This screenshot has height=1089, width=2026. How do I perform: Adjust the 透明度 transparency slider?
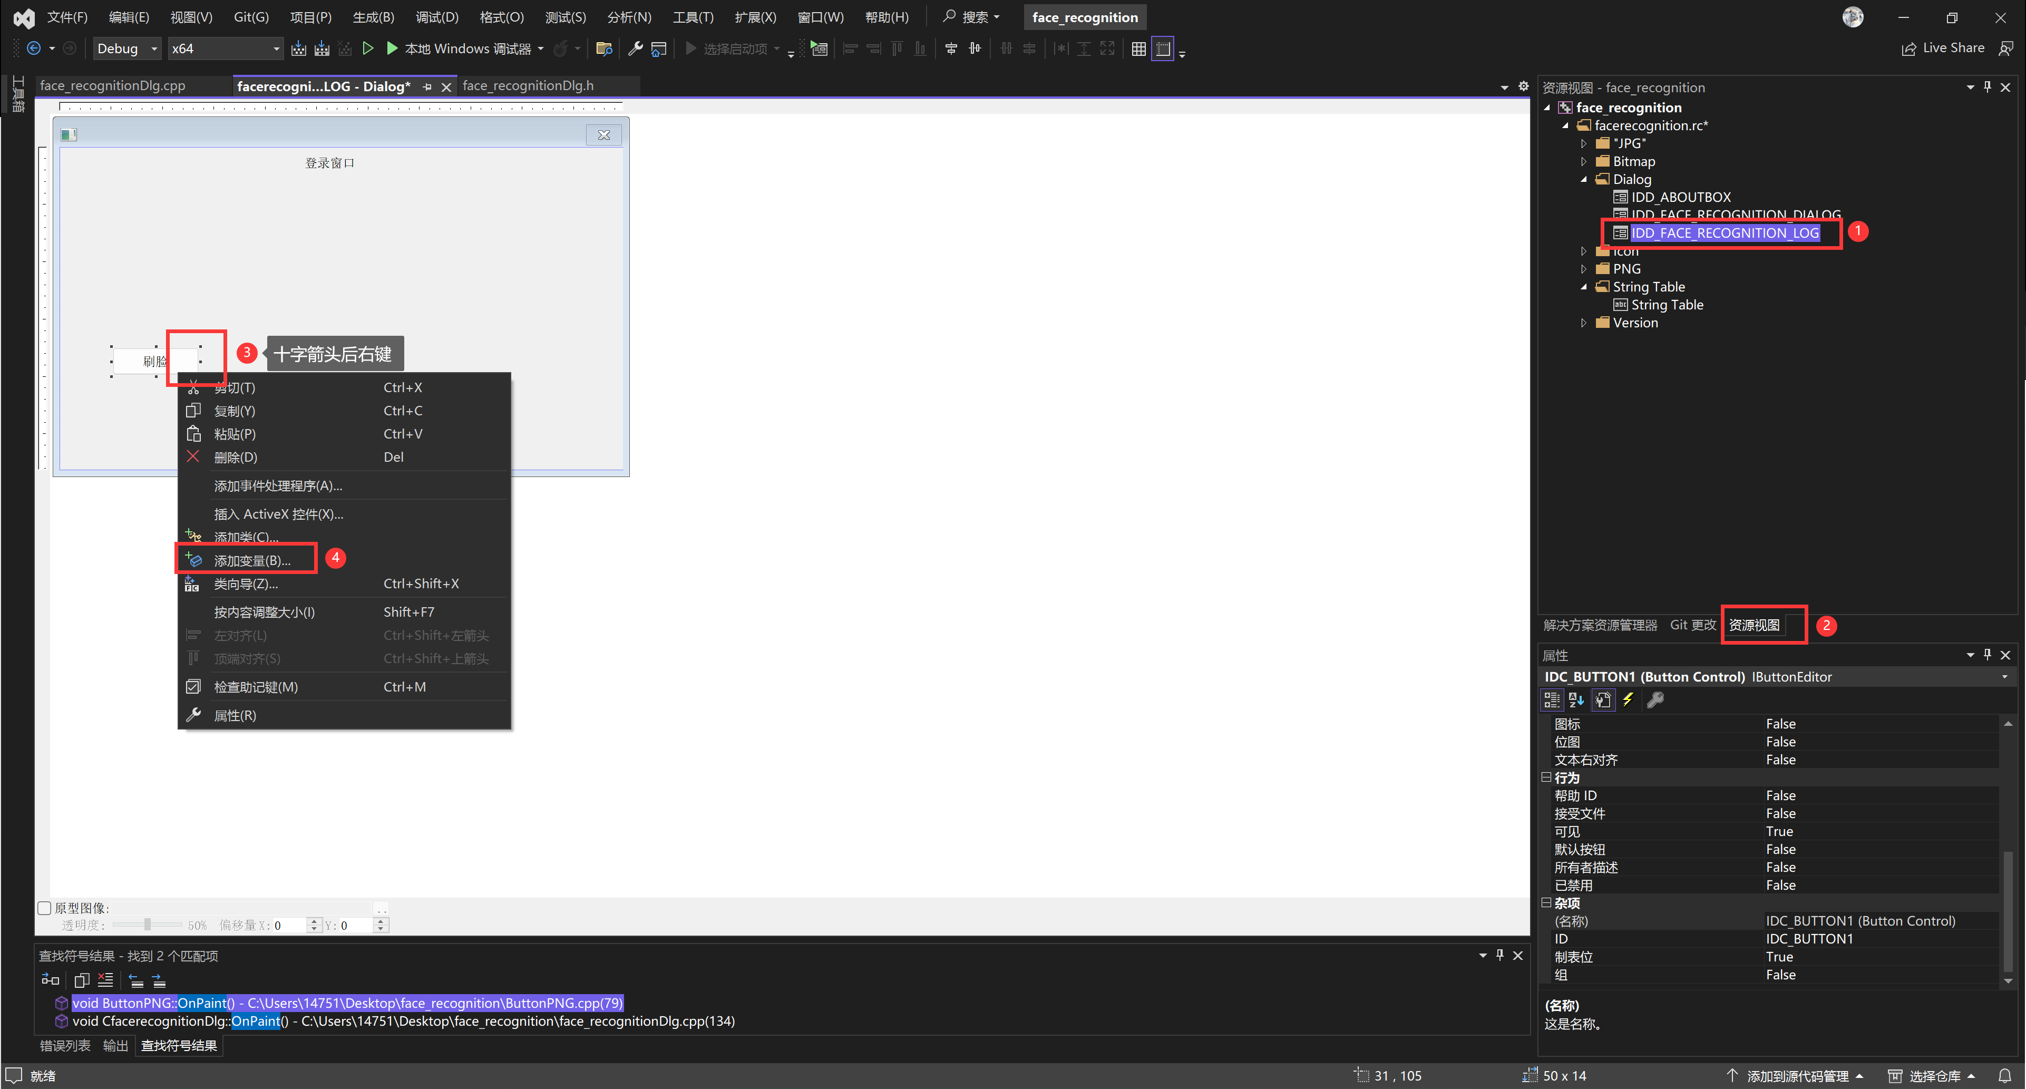point(147,925)
